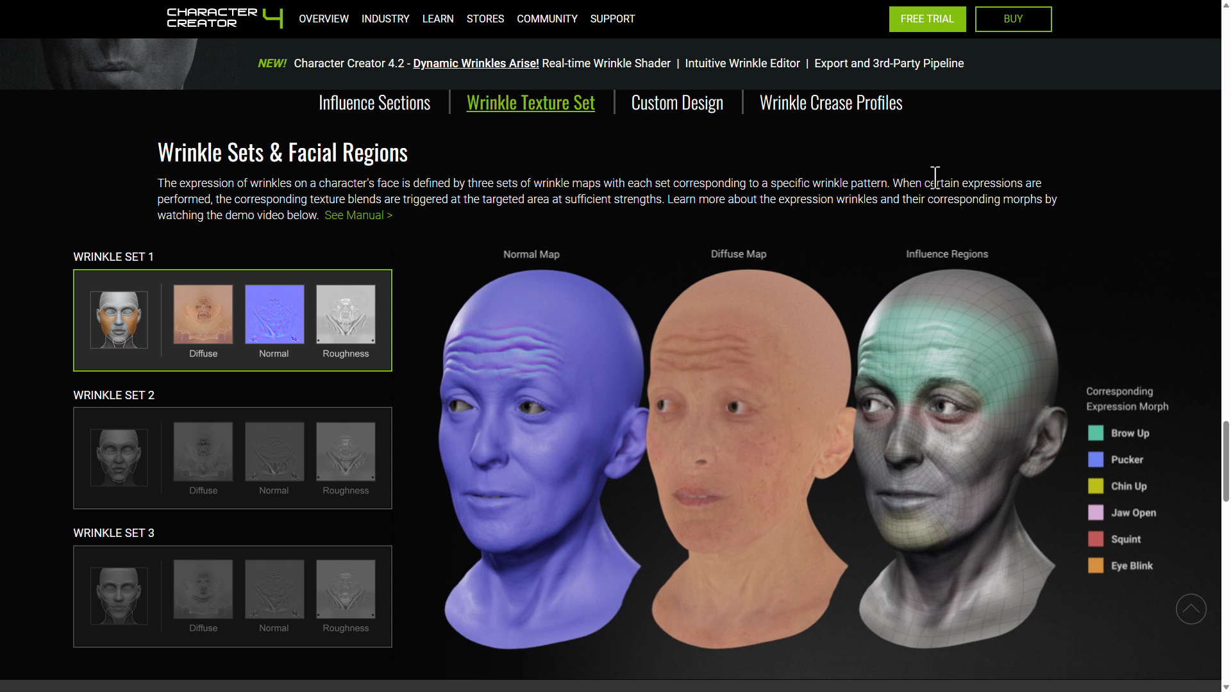Click Wrinkle Set 2 Normal thumbnail
This screenshot has width=1231, height=692.
pyautogui.click(x=274, y=451)
